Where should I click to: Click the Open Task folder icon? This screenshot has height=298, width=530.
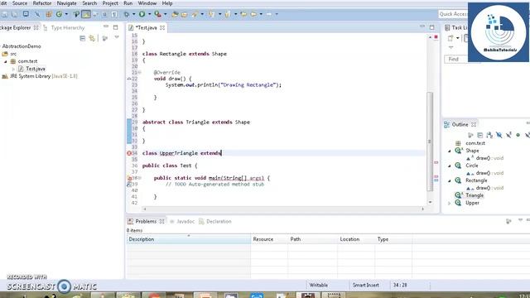(x=184, y=14)
